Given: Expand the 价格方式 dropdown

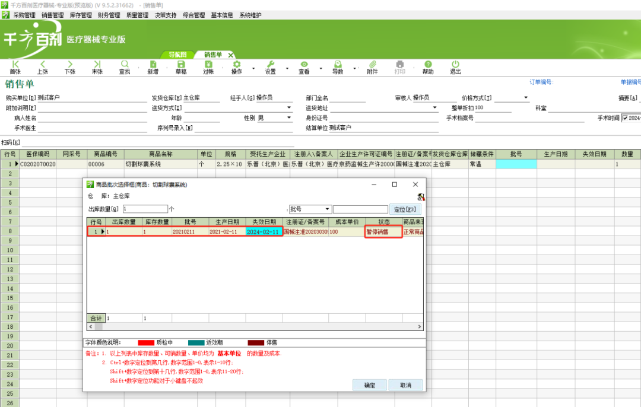Looking at the screenshot, I should click(526, 98).
